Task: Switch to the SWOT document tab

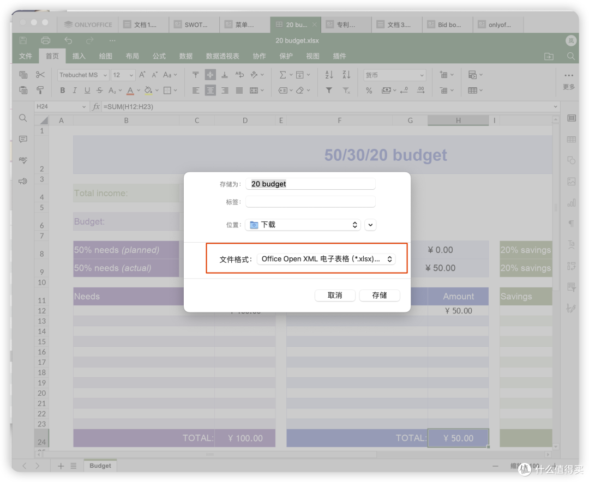Action: (194, 25)
